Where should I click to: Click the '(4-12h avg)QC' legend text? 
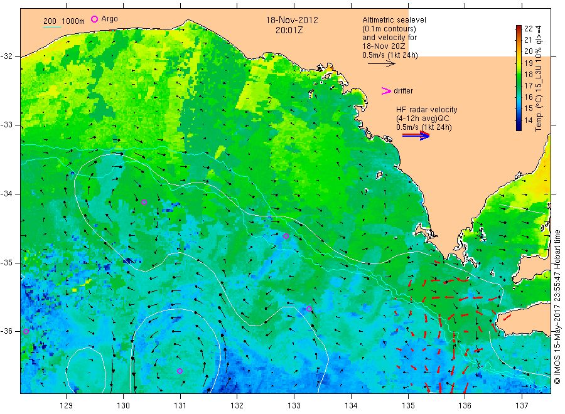tap(422, 119)
